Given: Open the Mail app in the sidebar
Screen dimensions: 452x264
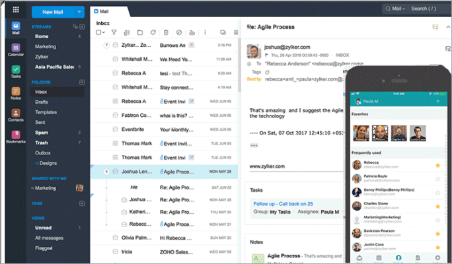Looking at the screenshot, I should [16, 28].
